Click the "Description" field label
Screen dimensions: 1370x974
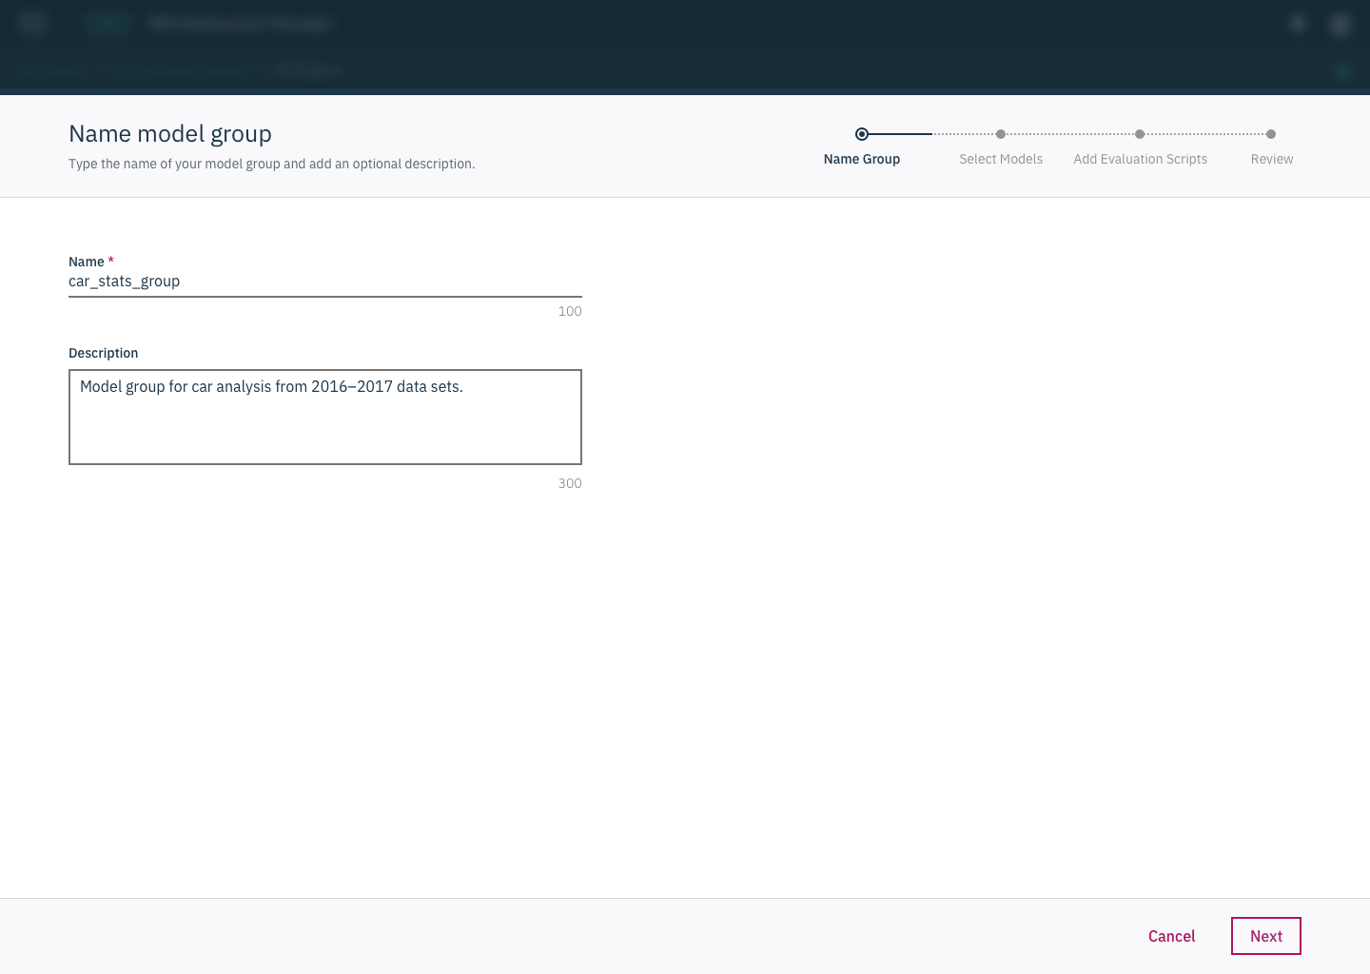click(104, 353)
